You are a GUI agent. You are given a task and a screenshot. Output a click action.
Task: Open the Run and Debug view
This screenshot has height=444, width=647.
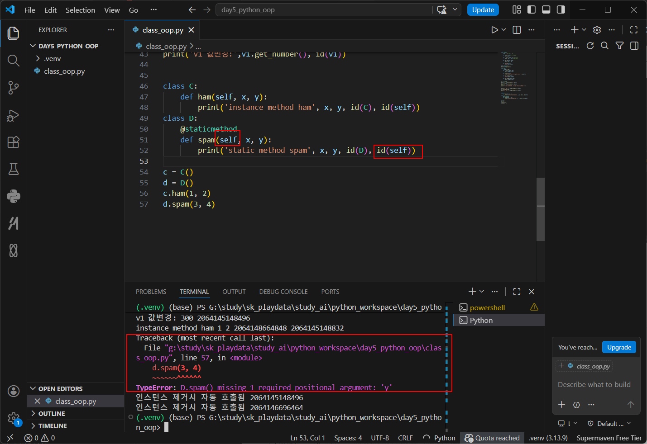[14, 115]
